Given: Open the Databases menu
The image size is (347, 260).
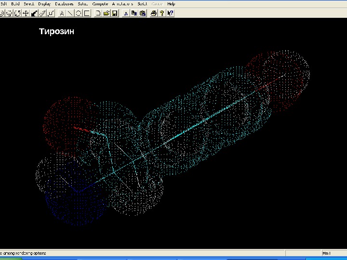Looking at the screenshot, I should click(64, 4).
